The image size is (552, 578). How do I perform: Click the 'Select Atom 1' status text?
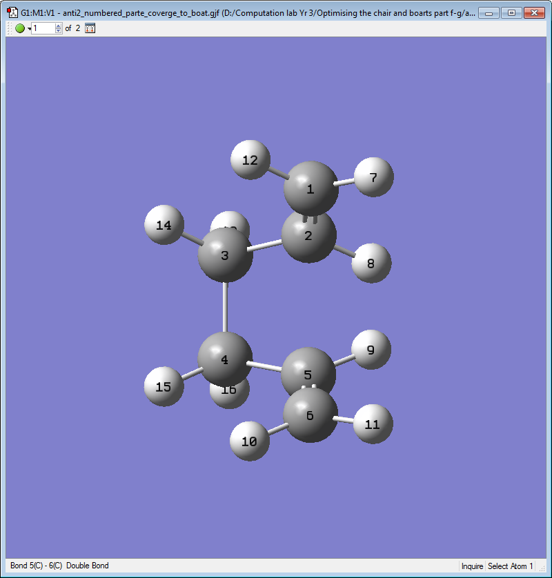[x=510, y=566]
